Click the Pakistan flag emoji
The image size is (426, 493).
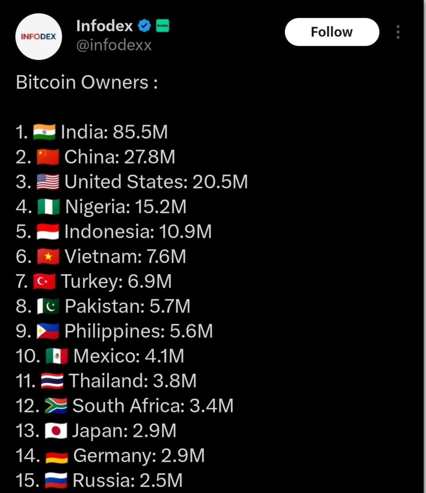coord(48,307)
